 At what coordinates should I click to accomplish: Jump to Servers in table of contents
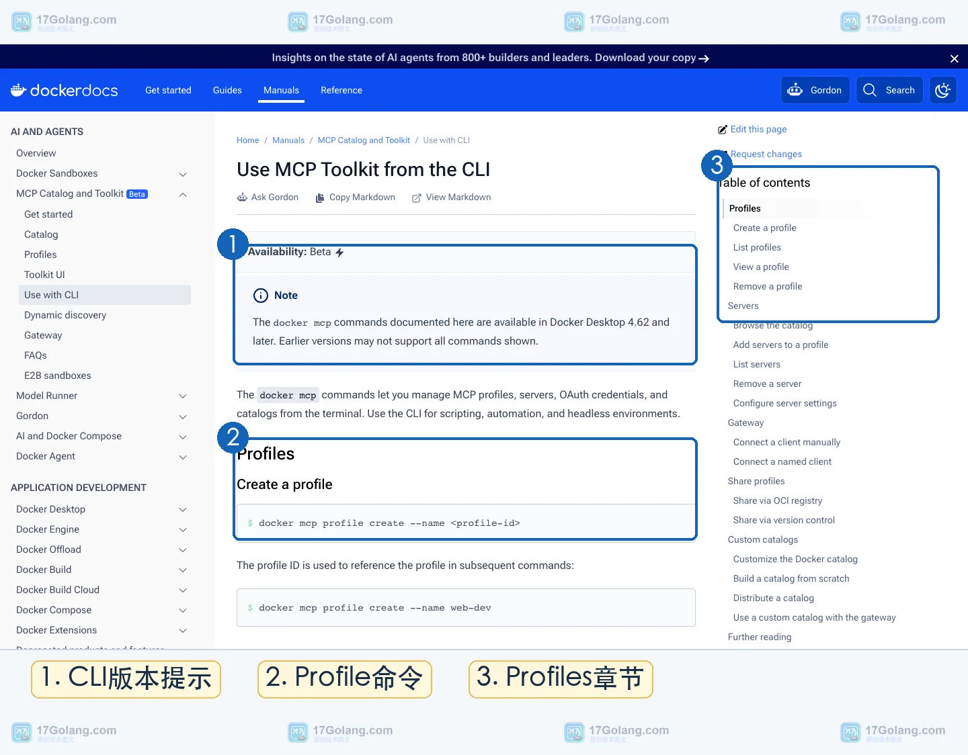point(743,306)
